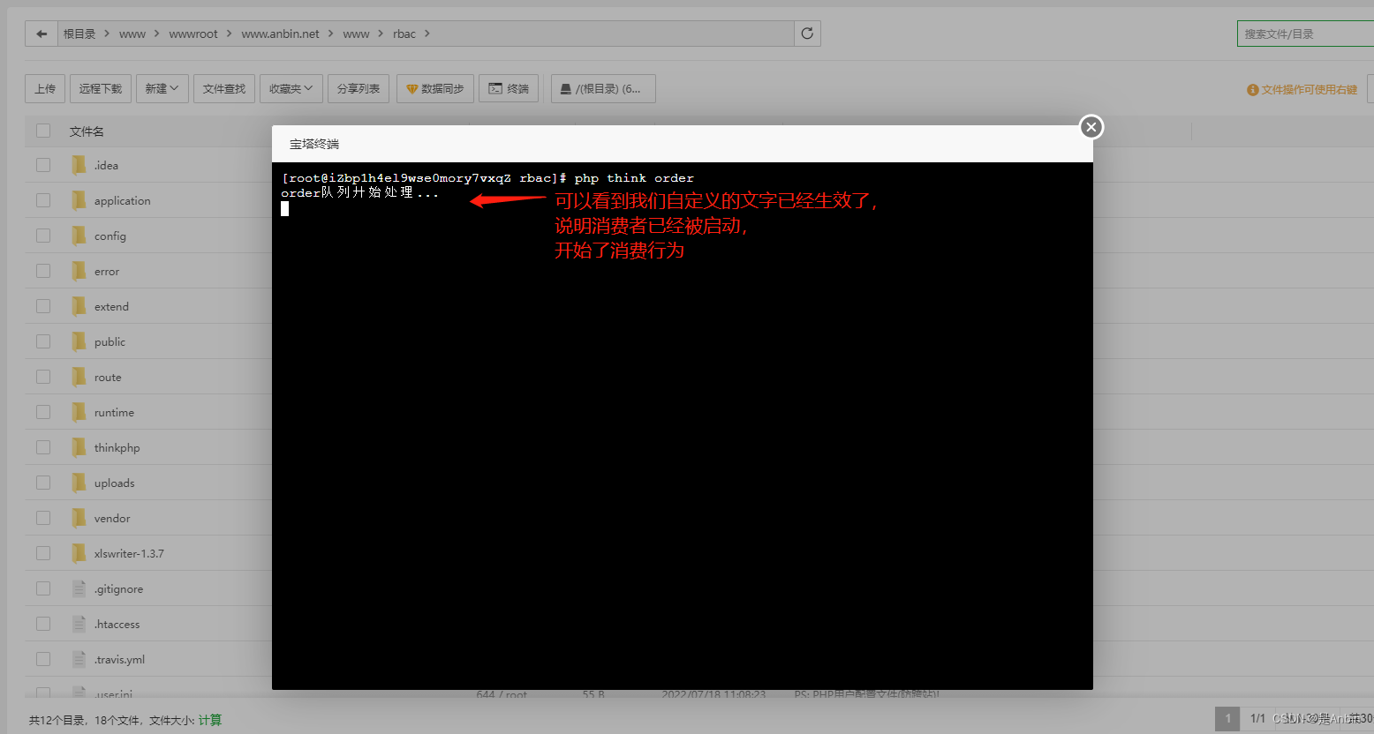Check the uploads folder row checkbox
Screen dimensions: 1374x734
tap(42, 483)
